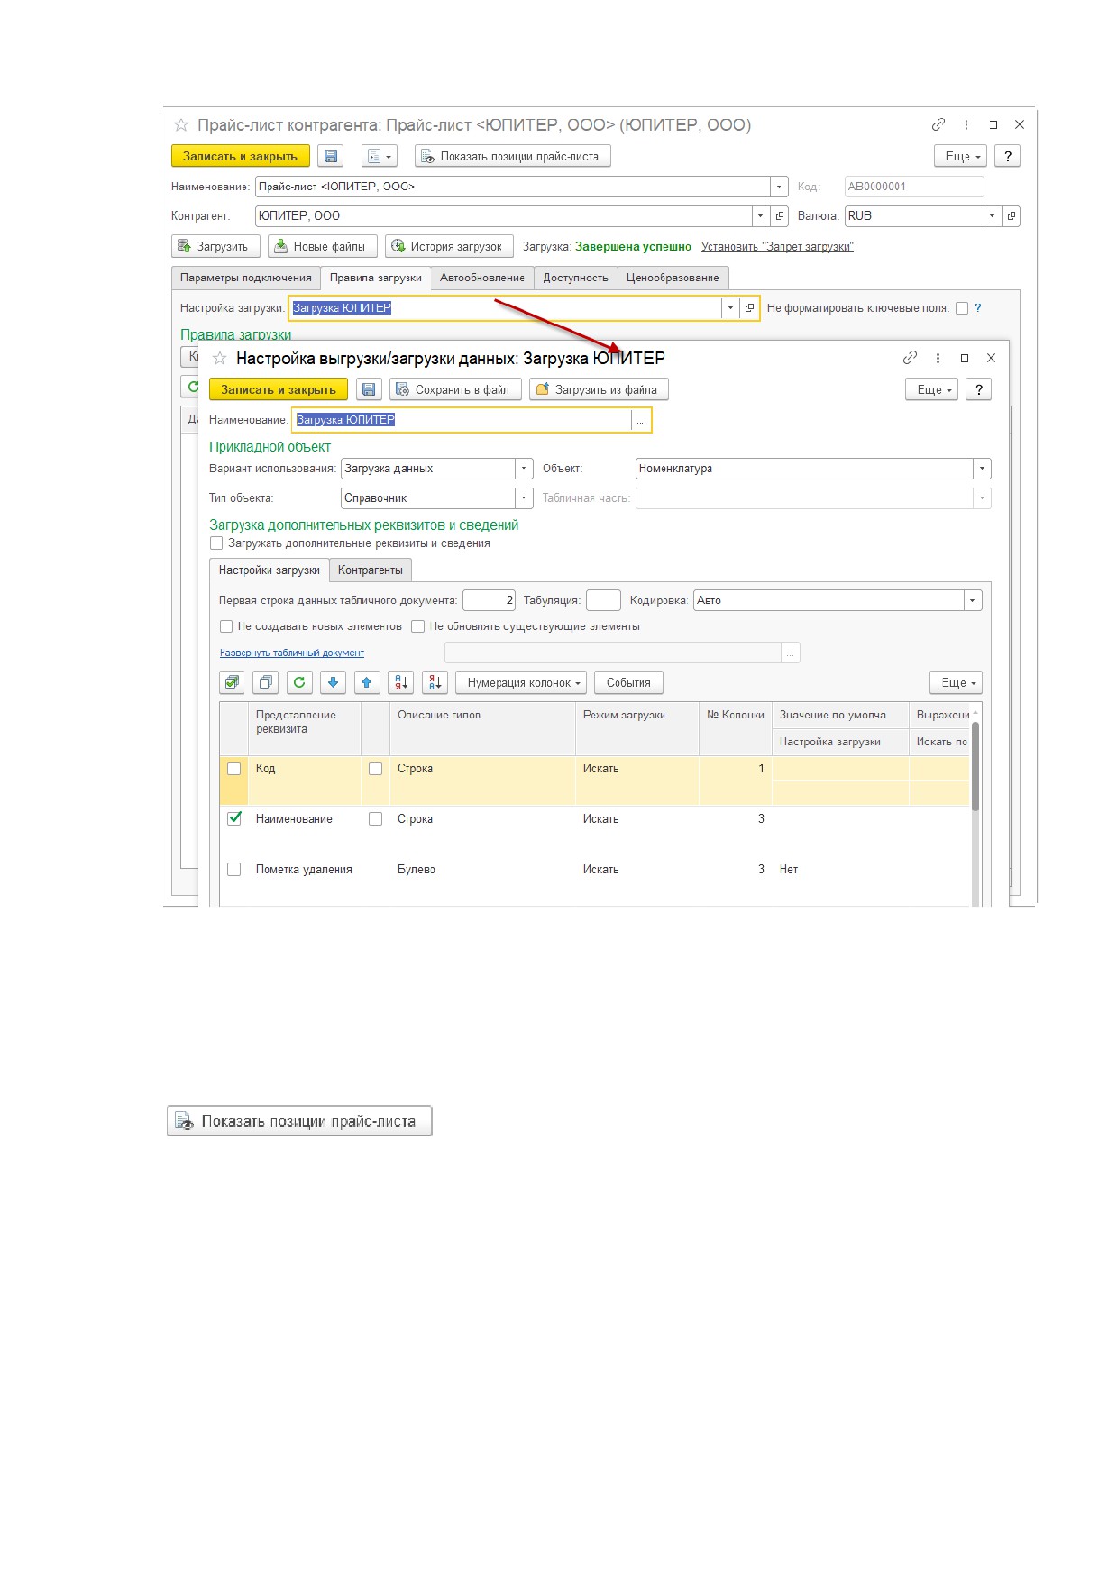Click the События button
1117x1579 pixels.
(x=629, y=683)
